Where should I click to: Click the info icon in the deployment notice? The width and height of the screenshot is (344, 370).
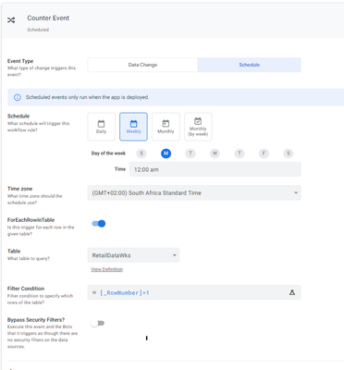tap(18, 97)
